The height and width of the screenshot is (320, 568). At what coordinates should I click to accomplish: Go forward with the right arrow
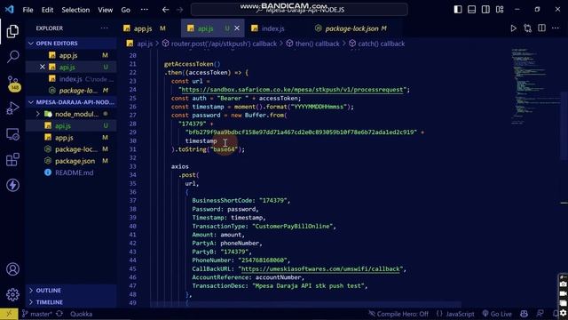click(x=179, y=10)
